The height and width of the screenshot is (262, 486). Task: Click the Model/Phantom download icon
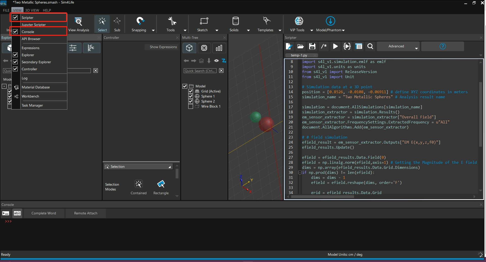click(x=330, y=21)
